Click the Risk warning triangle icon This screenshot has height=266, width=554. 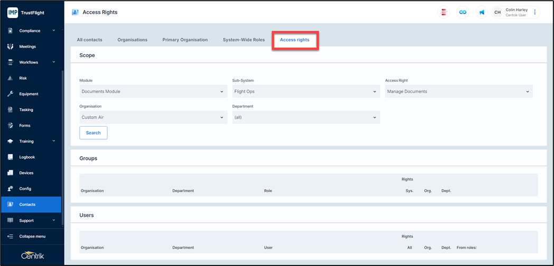point(10,78)
